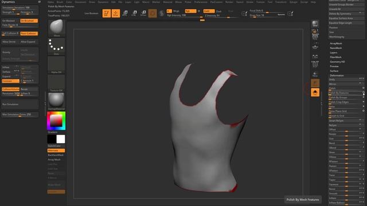Expand the Surface subpalette
The image size is (367, 206).
point(334,71)
